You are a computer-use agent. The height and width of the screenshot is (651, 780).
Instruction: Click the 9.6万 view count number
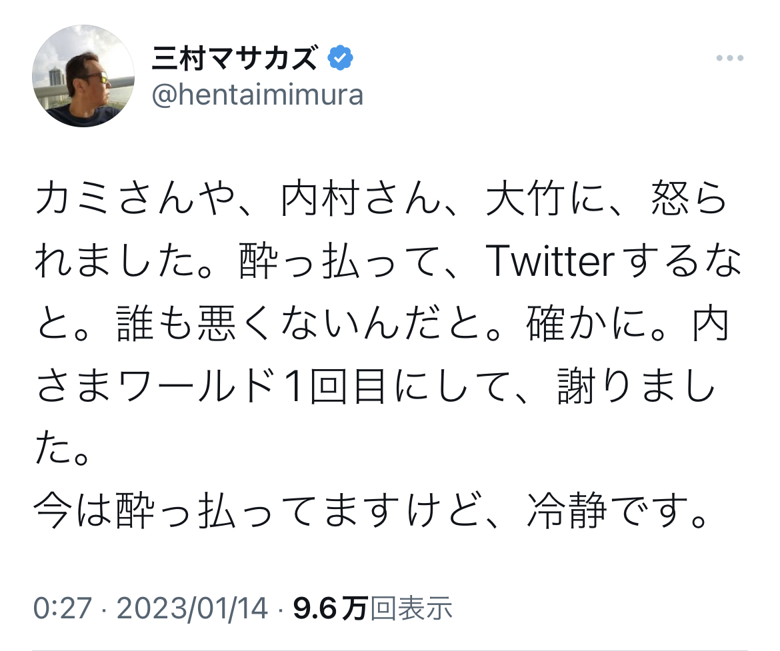coord(329,608)
